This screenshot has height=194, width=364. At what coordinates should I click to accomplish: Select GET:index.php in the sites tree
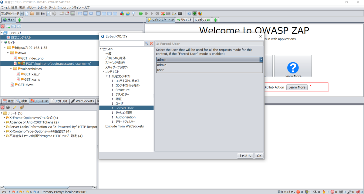pos(32,58)
